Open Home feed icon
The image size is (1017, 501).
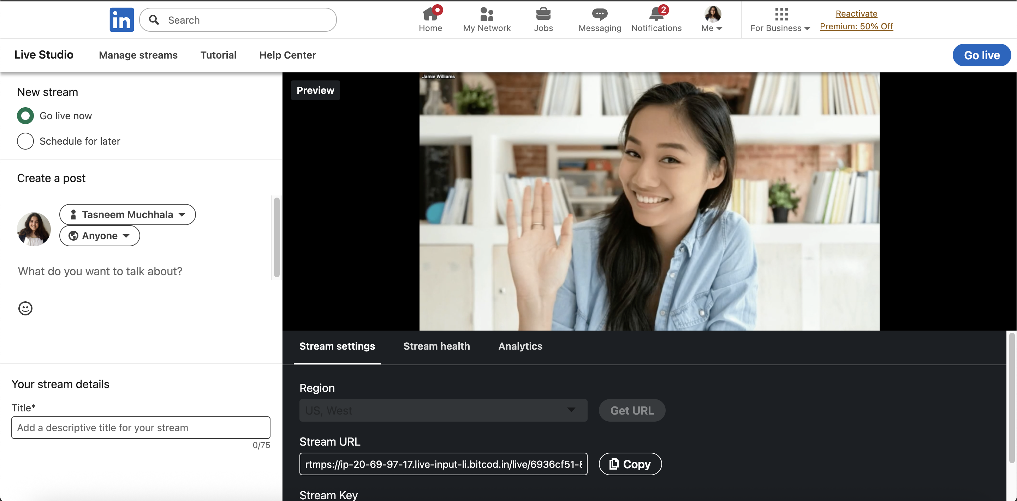pyautogui.click(x=430, y=14)
